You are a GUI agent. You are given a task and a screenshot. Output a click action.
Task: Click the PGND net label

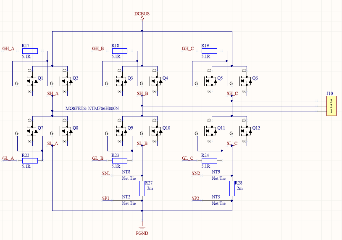click(x=142, y=233)
